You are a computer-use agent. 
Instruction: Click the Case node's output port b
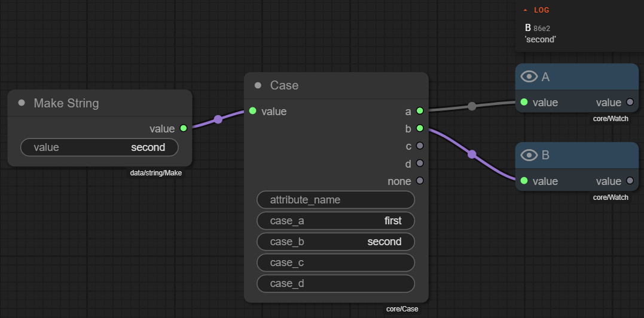click(420, 128)
